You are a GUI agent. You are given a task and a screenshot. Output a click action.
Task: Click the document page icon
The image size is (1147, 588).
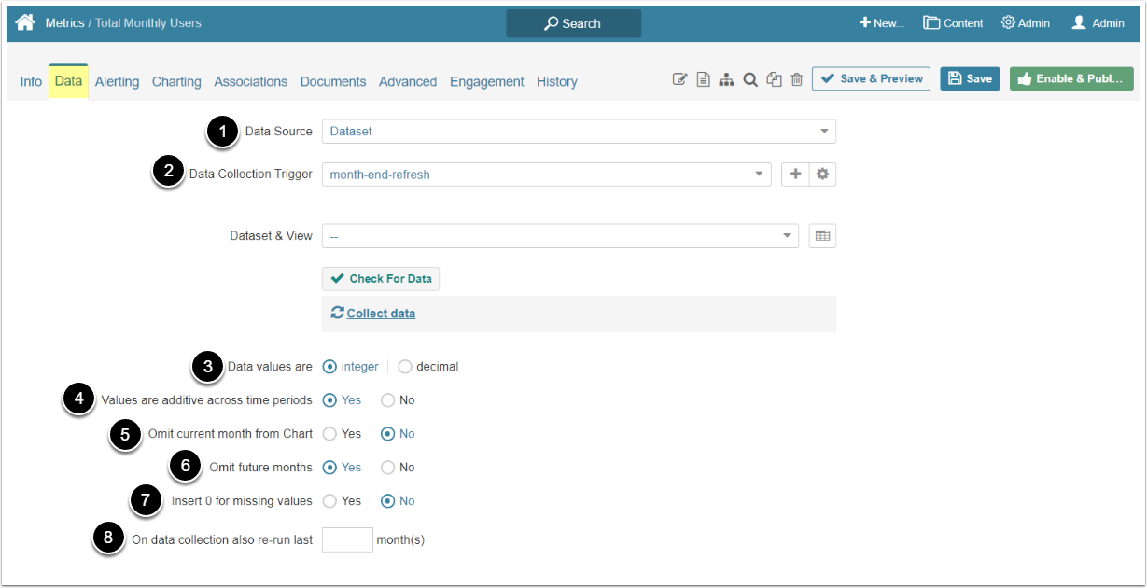pos(704,80)
